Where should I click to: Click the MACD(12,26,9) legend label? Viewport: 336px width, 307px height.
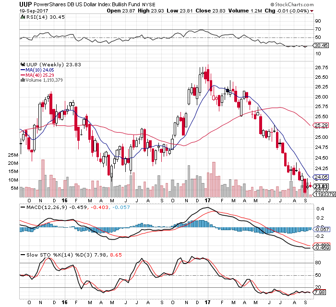(x=47, y=208)
